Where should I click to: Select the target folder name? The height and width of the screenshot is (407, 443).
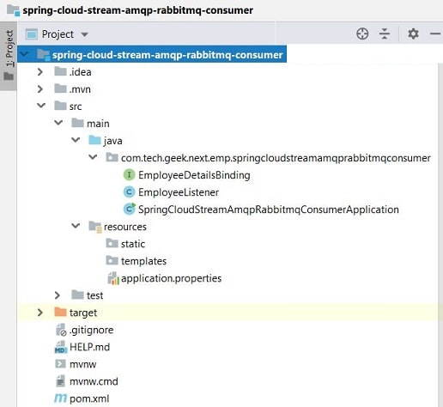(x=83, y=313)
